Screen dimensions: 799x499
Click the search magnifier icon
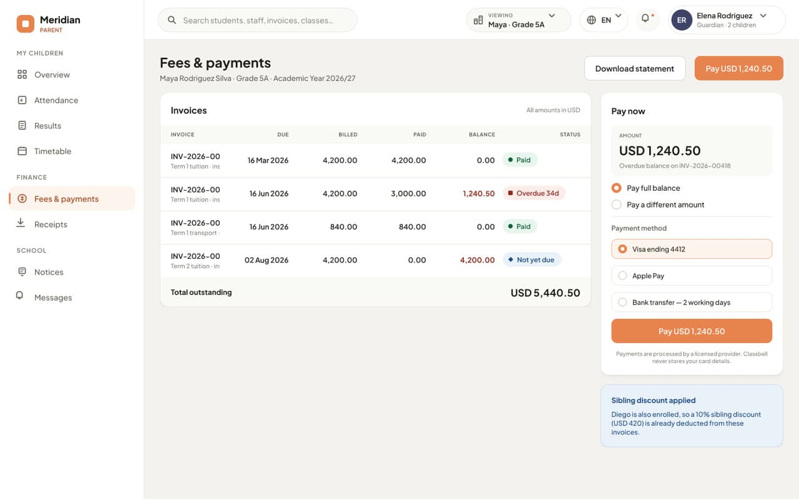(x=172, y=20)
